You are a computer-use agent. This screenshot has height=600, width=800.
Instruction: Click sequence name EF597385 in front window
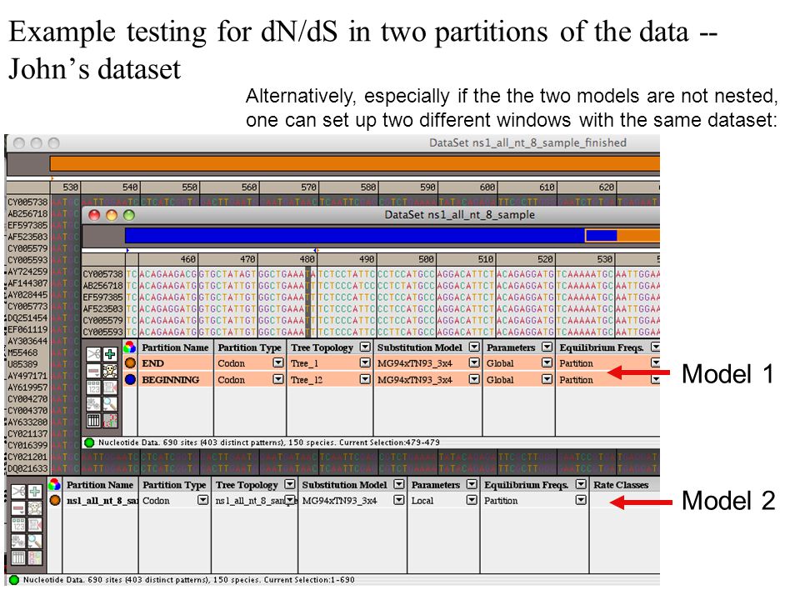tap(103, 297)
